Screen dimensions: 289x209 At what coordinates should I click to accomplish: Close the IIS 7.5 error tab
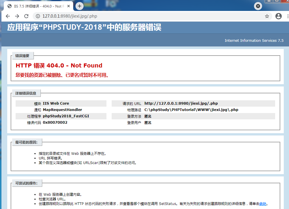pyautogui.click(x=69, y=6)
